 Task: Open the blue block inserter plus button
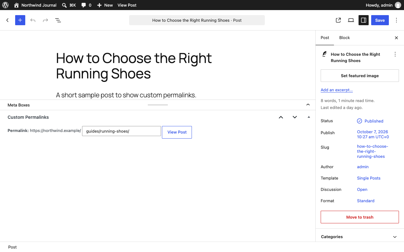coord(20,20)
